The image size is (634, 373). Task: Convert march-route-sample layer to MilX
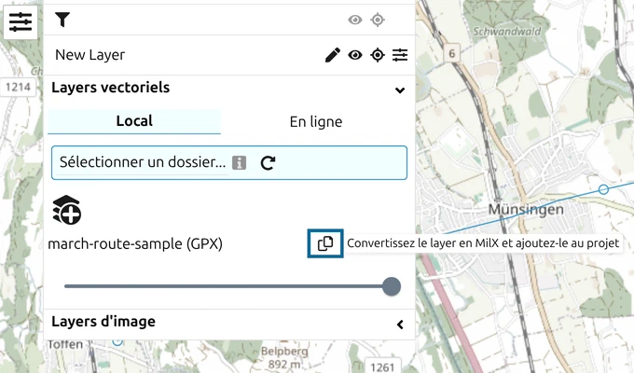[325, 243]
